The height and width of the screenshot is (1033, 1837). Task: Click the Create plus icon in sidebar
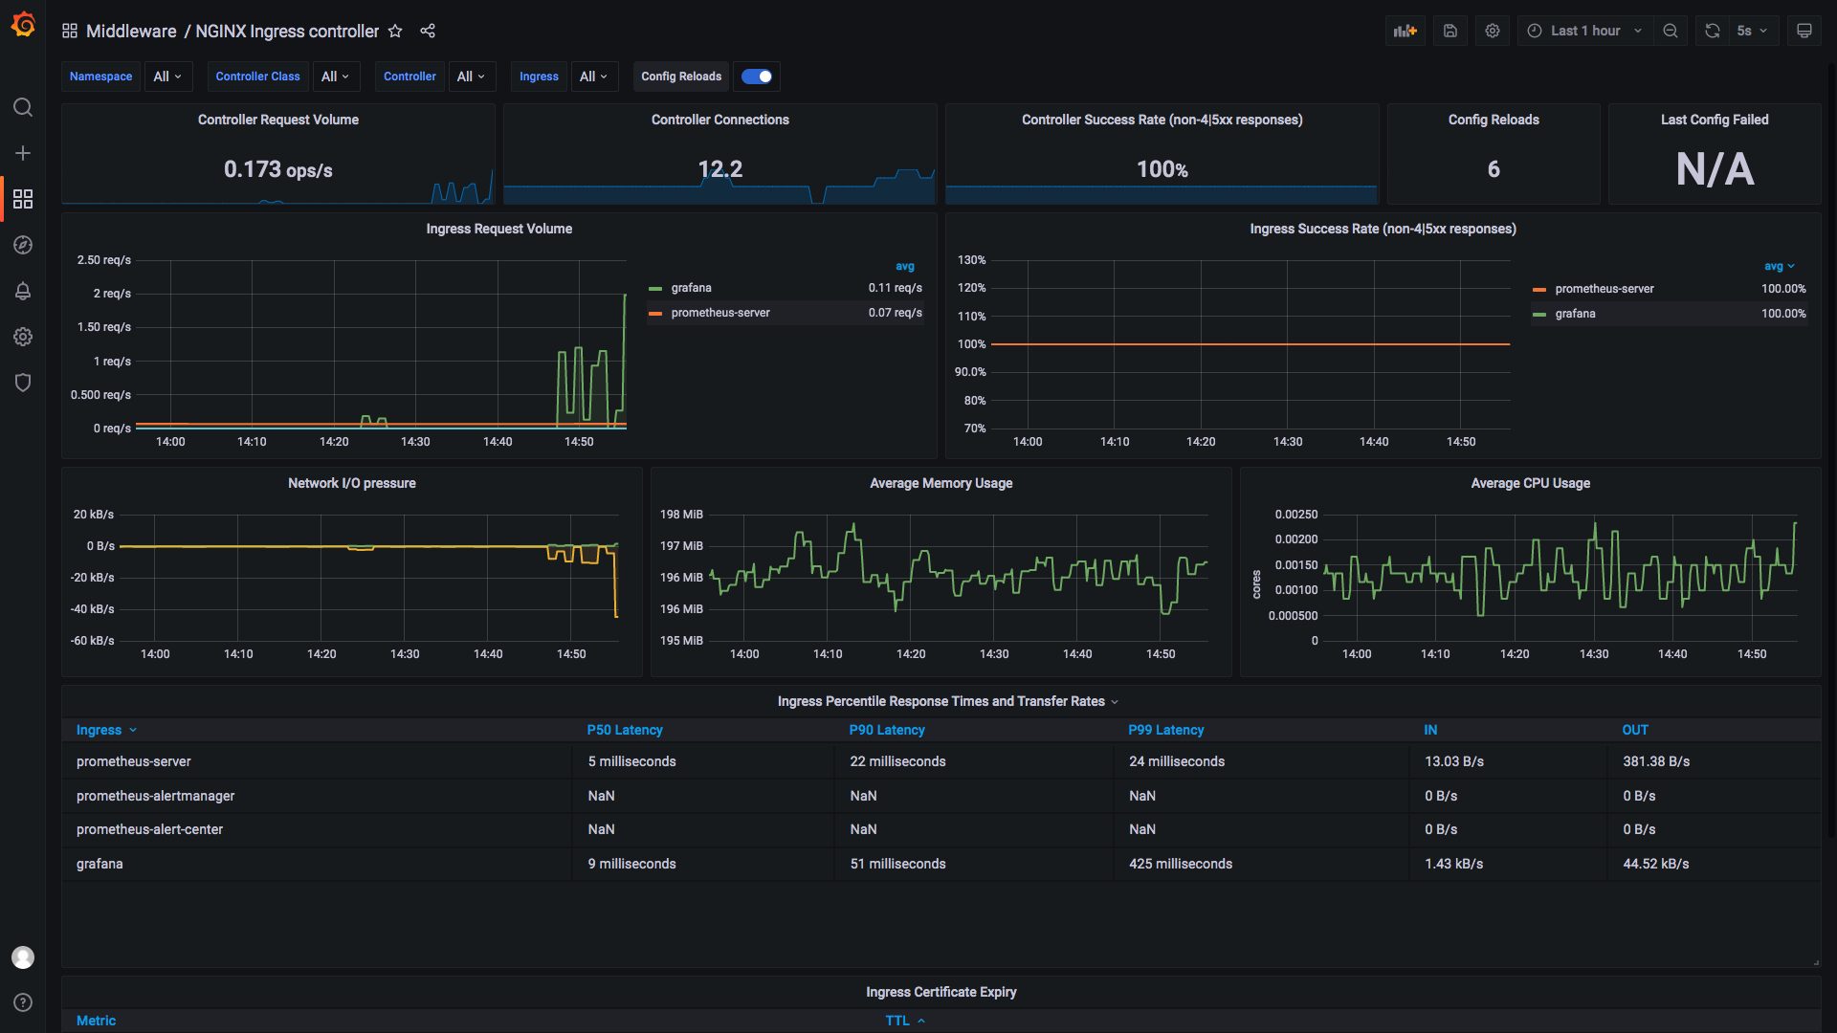tap(23, 153)
